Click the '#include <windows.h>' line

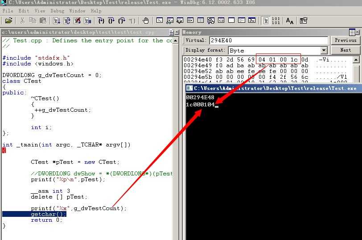tap(37, 64)
